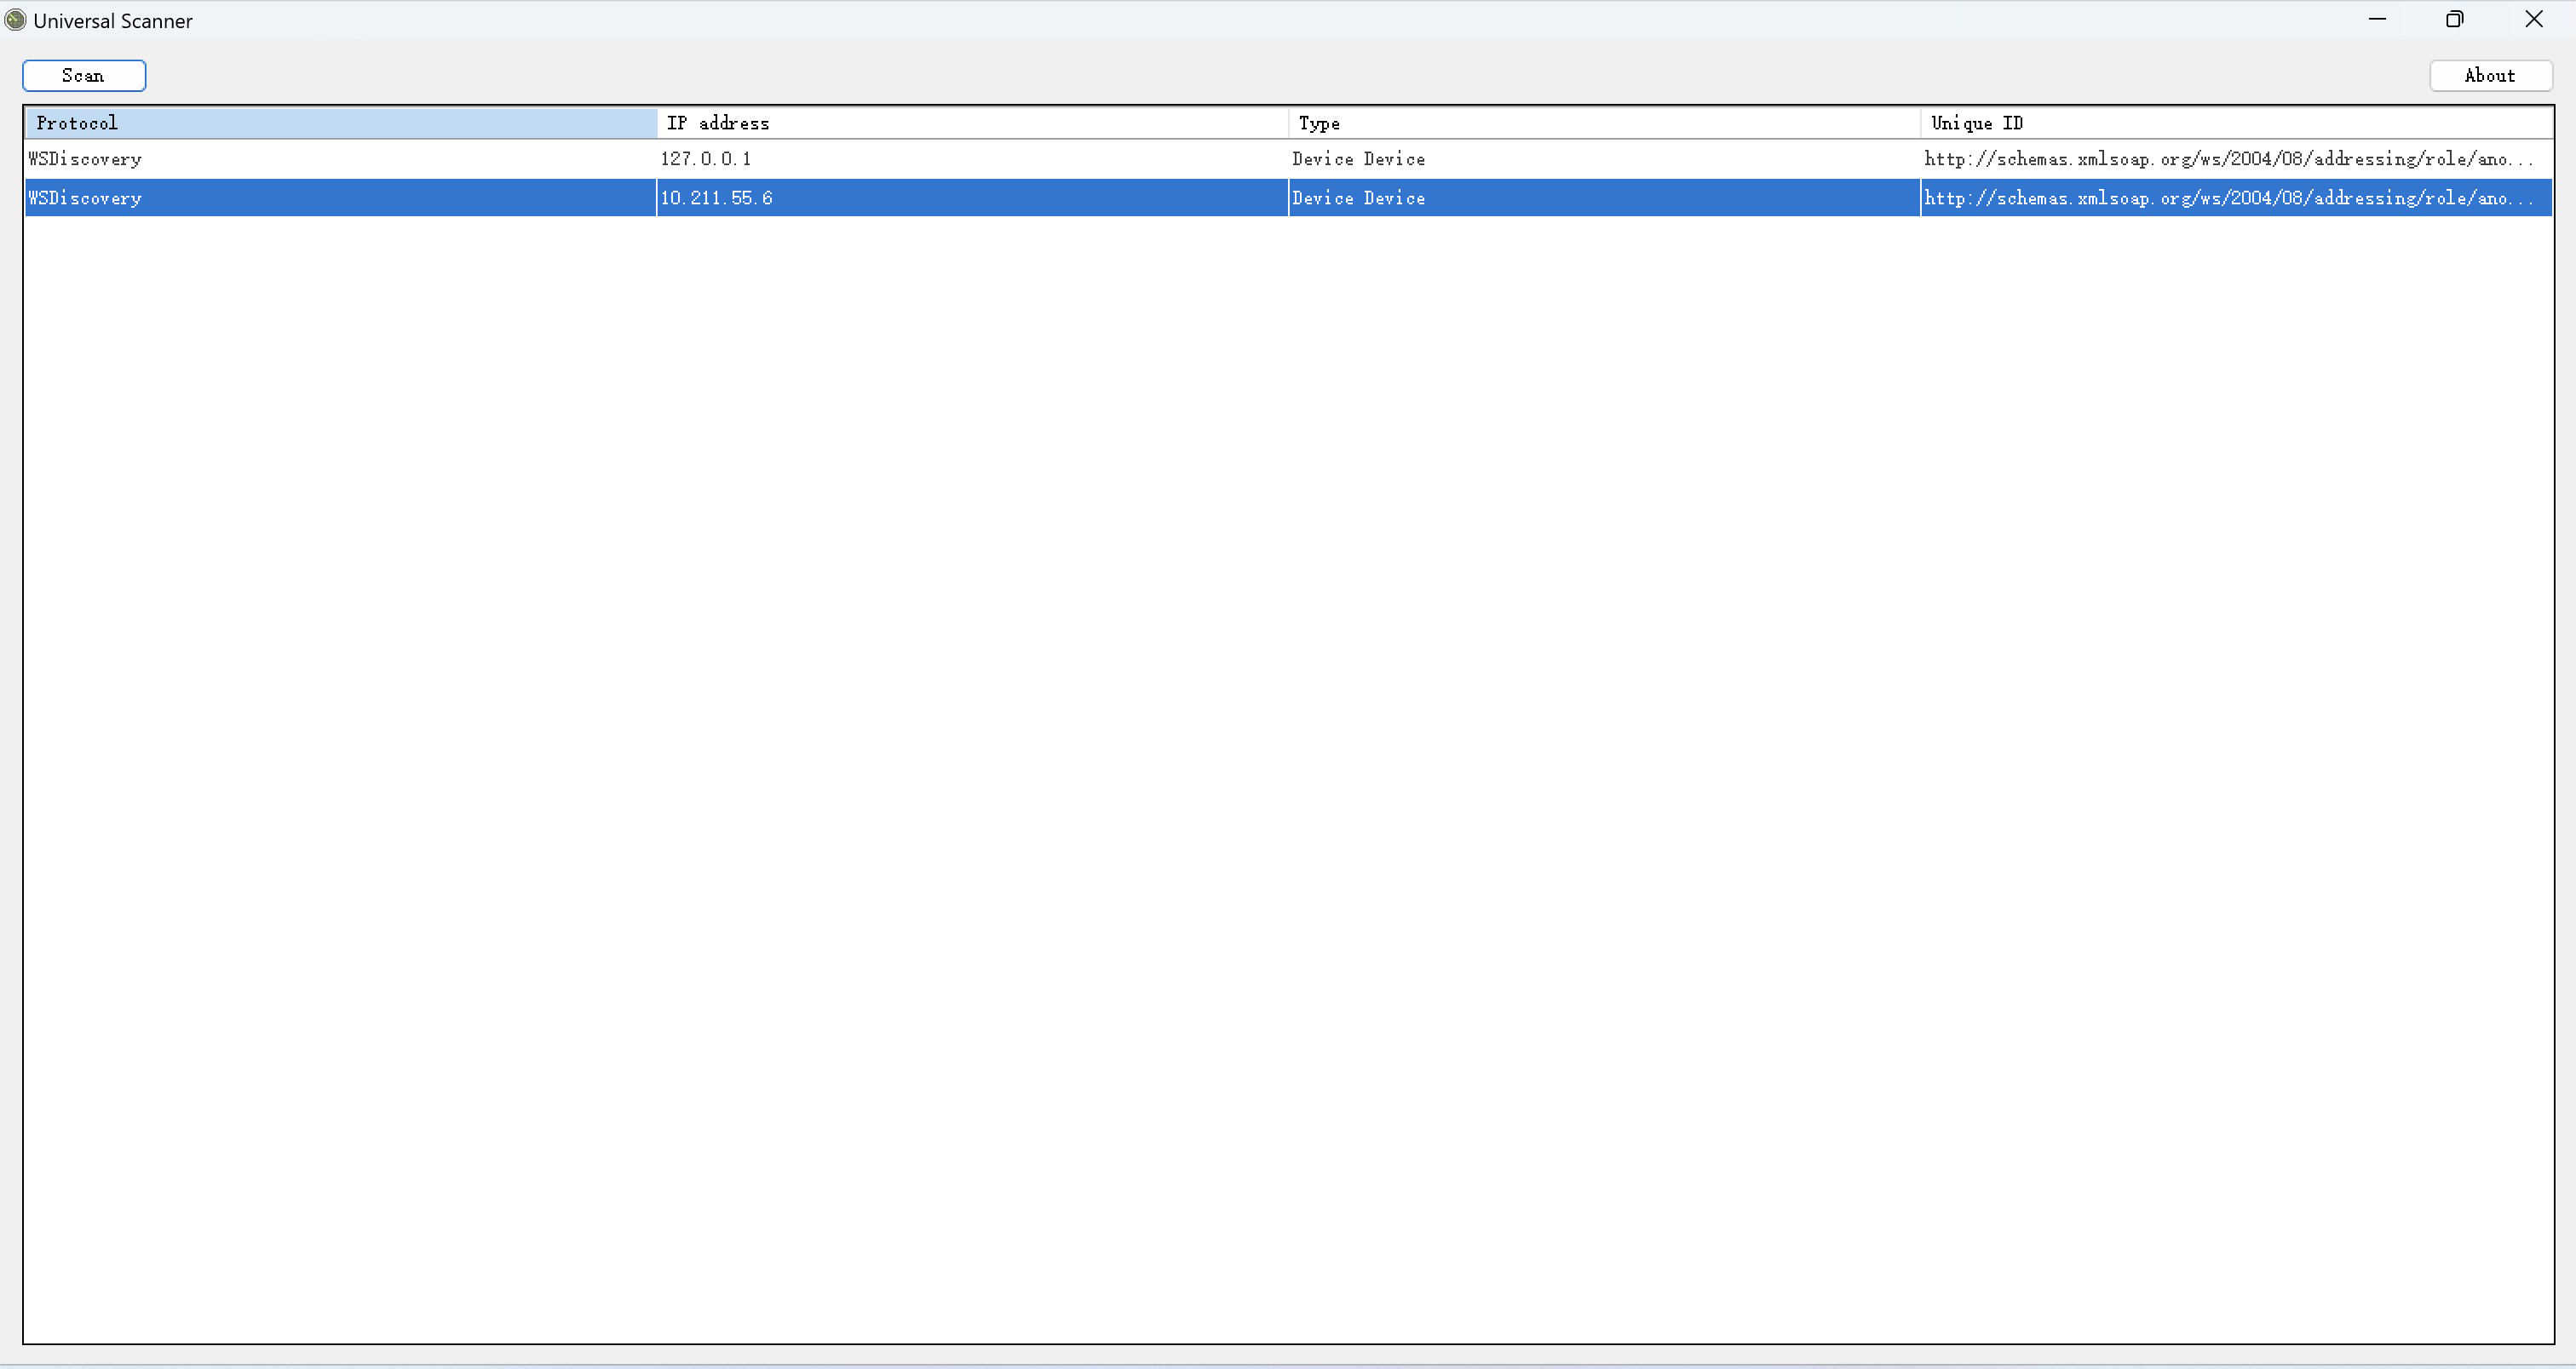This screenshot has height=1369, width=2576.
Task: Click the Device Device cell in highlighted row
Action: [1357, 197]
